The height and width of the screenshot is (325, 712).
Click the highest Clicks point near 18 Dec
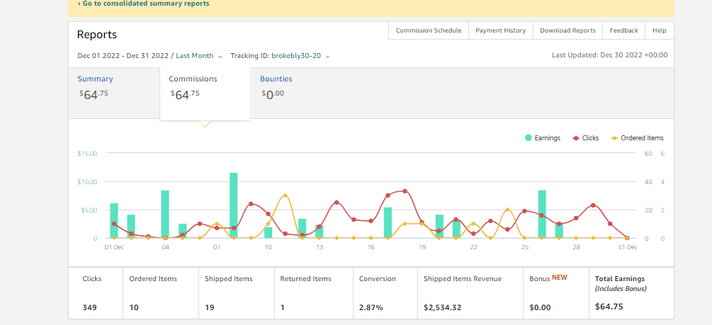click(x=405, y=191)
